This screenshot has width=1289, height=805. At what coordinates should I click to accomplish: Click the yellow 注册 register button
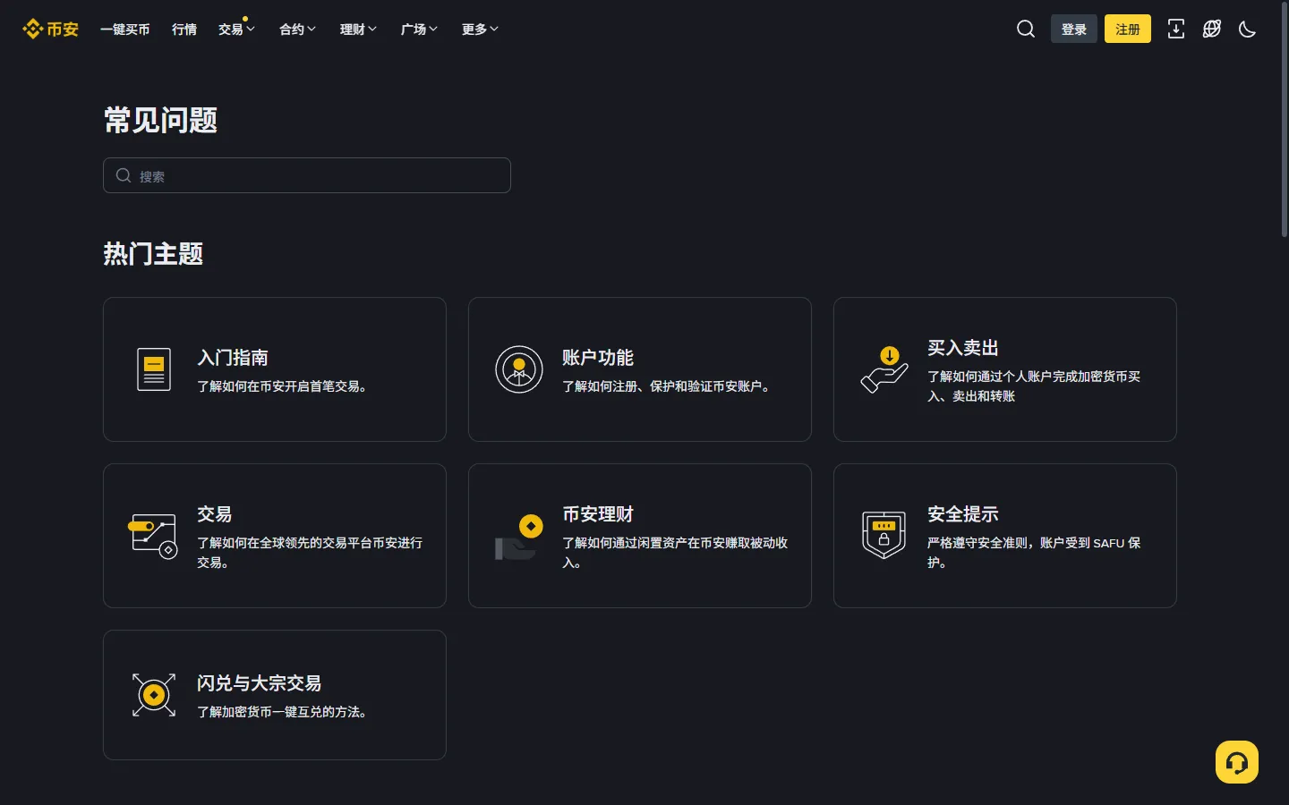1128,30
